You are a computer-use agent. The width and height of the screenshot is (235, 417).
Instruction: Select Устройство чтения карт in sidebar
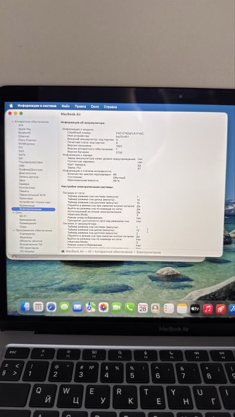[35, 202]
